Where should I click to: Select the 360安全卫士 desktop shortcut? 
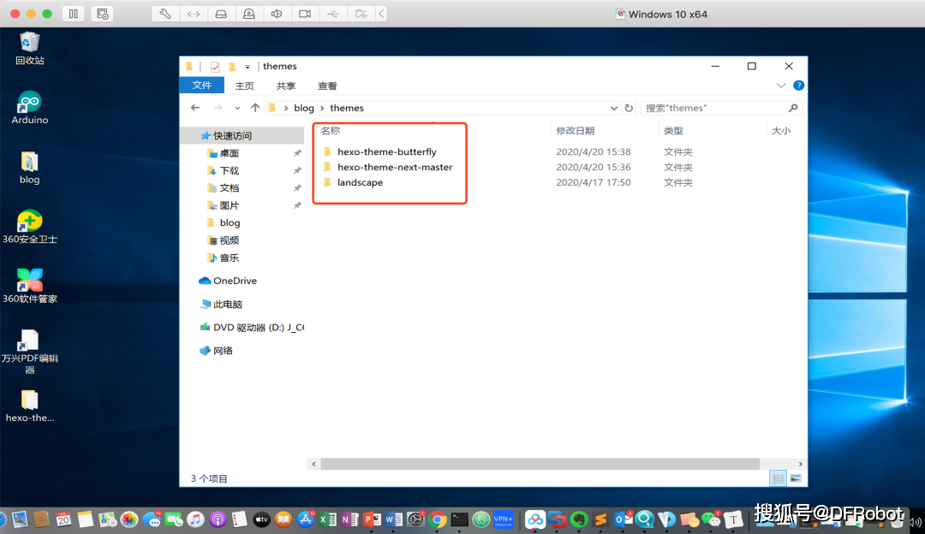pos(29,227)
